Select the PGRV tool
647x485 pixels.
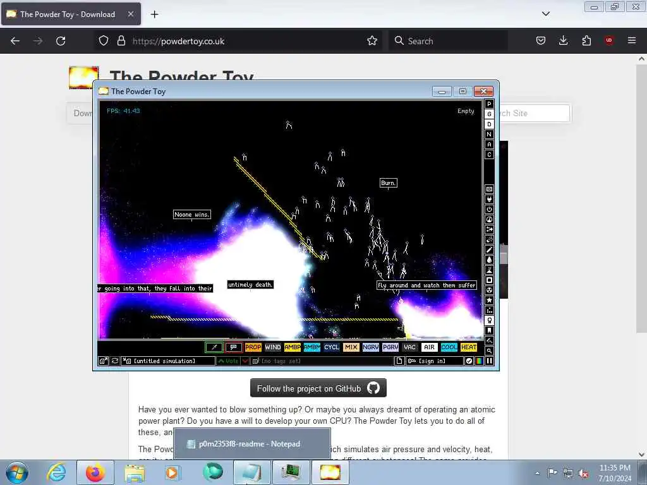point(390,347)
